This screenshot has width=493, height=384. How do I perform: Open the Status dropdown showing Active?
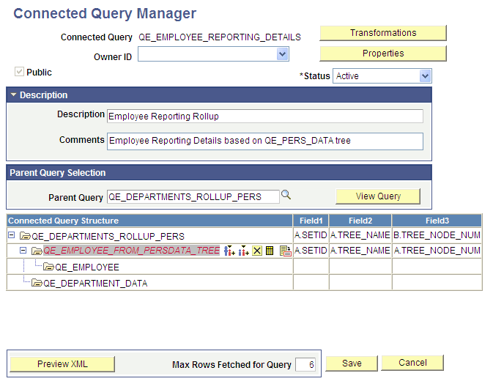(x=425, y=75)
